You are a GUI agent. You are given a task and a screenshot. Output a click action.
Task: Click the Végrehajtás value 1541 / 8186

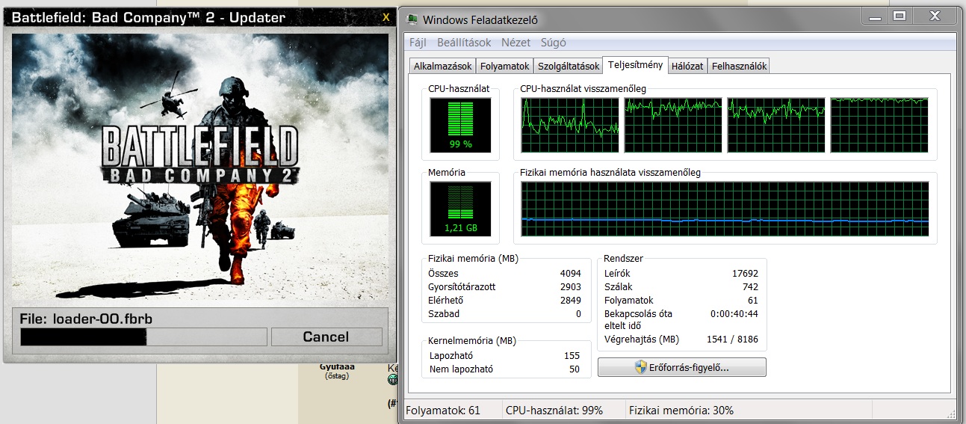732,339
